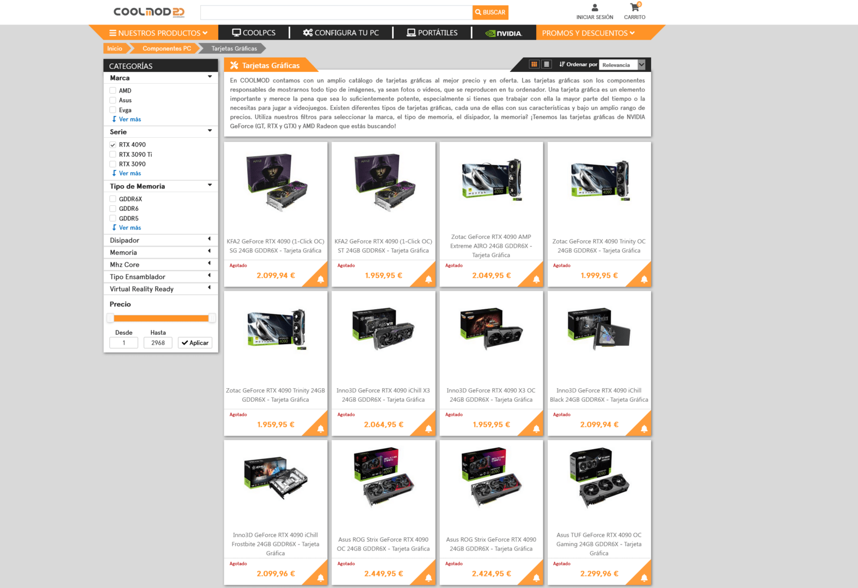Image resolution: width=858 pixels, height=588 pixels.
Task: Click the maximum price slider handle
Action: pos(212,318)
